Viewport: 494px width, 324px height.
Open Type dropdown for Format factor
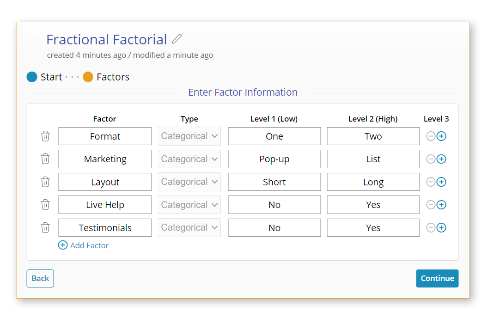click(x=189, y=136)
